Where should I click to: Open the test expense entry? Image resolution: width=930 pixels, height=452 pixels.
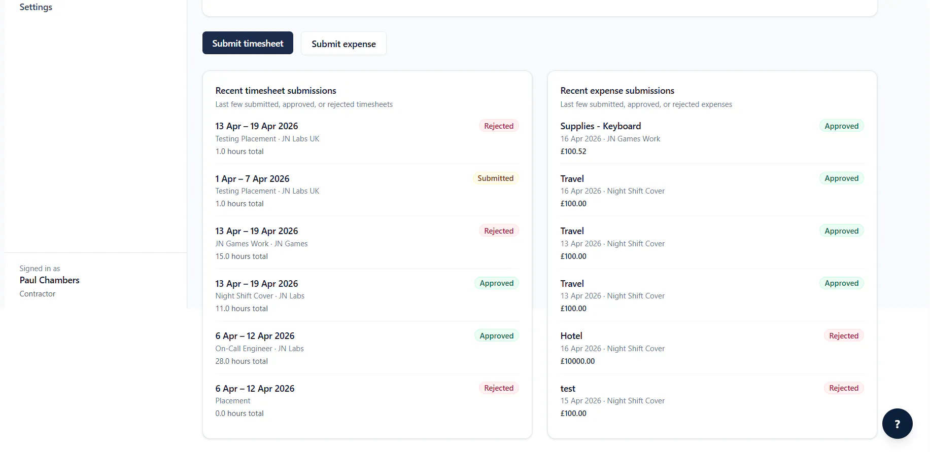pyautogui.click(x=712, y=400)
